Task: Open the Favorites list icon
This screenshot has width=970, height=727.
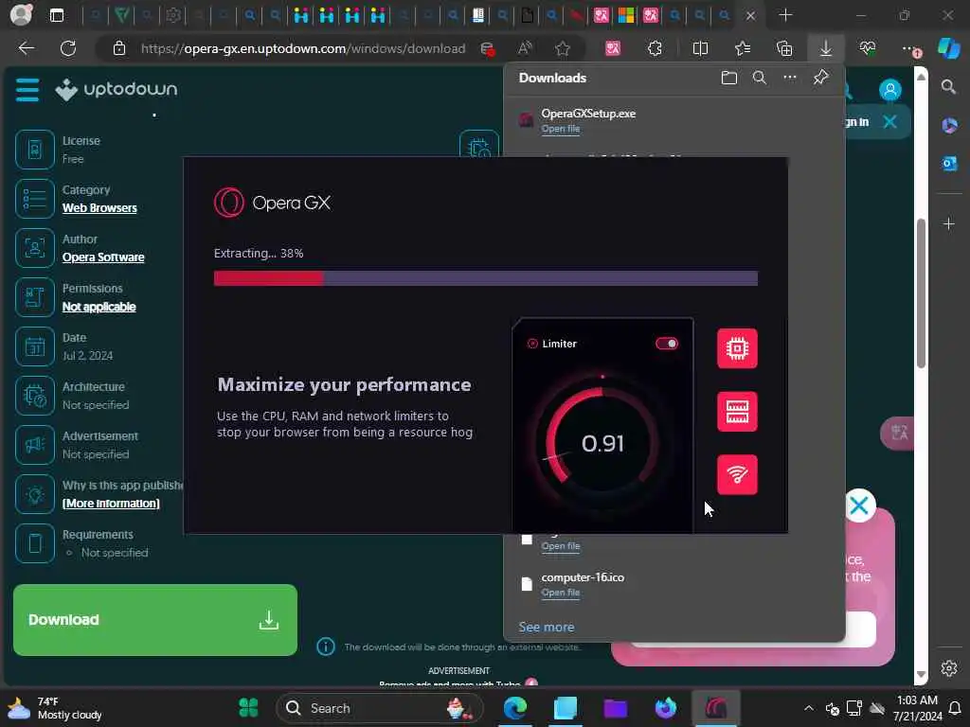Action: (743, 48)
